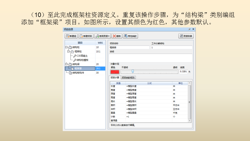Click formula =模型体积
Image resolution: width=250 pixels, height=141 pixels.
click(x=132, y=109)
